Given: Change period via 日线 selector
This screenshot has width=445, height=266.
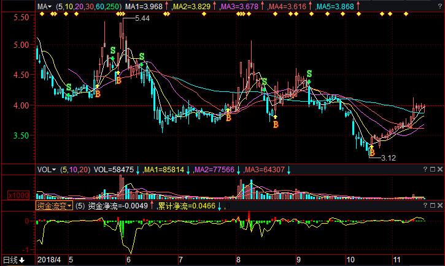Looking at the screenshot, I should click(14, 260).
